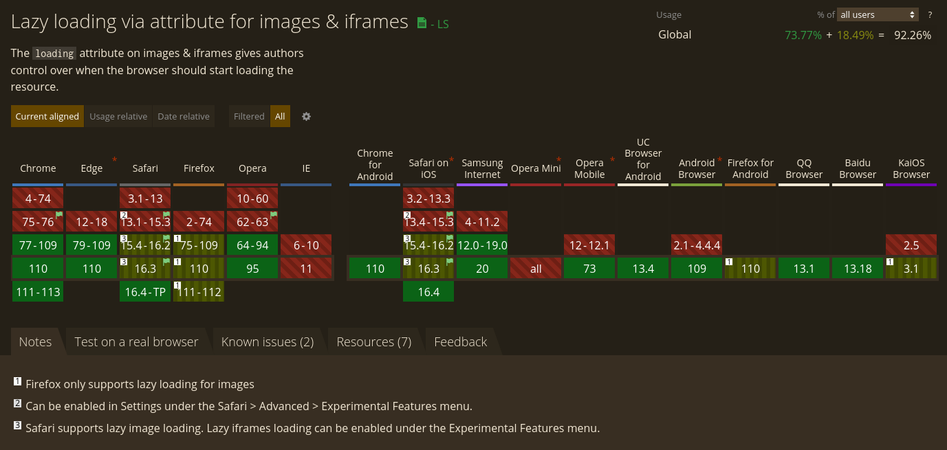This screenshot has height=450, width=947.
Task: Click Baidu Browser column header
Action: [x=858, y=168]
